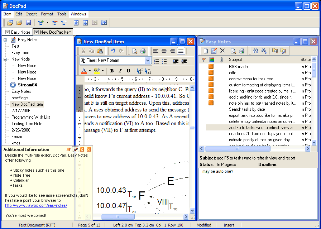The width and height of the screenshot is (321, 229).
Task: Toggle bold formatting
Action: pos(112,71)
